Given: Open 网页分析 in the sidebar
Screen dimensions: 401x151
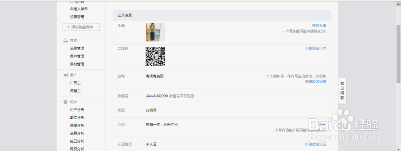Looking at the screenshot, I should pos(77,149).
